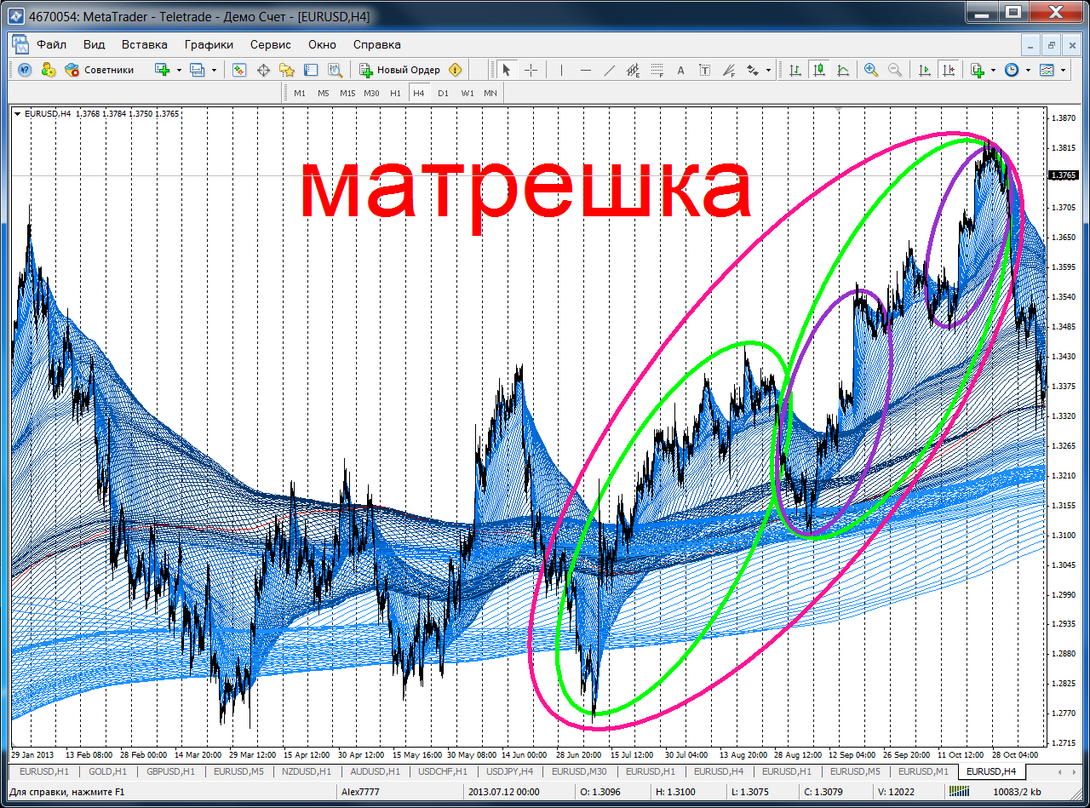The width and height of the screenshot is (1090, 808).
Task: Pick the Fibonacci retracement tool
Action: point(657,70)
